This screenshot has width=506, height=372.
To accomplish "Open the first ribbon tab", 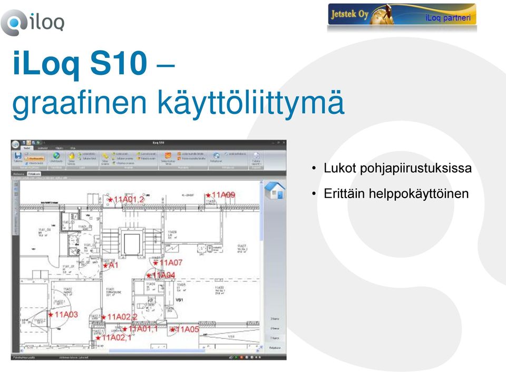I will (27, 148).
